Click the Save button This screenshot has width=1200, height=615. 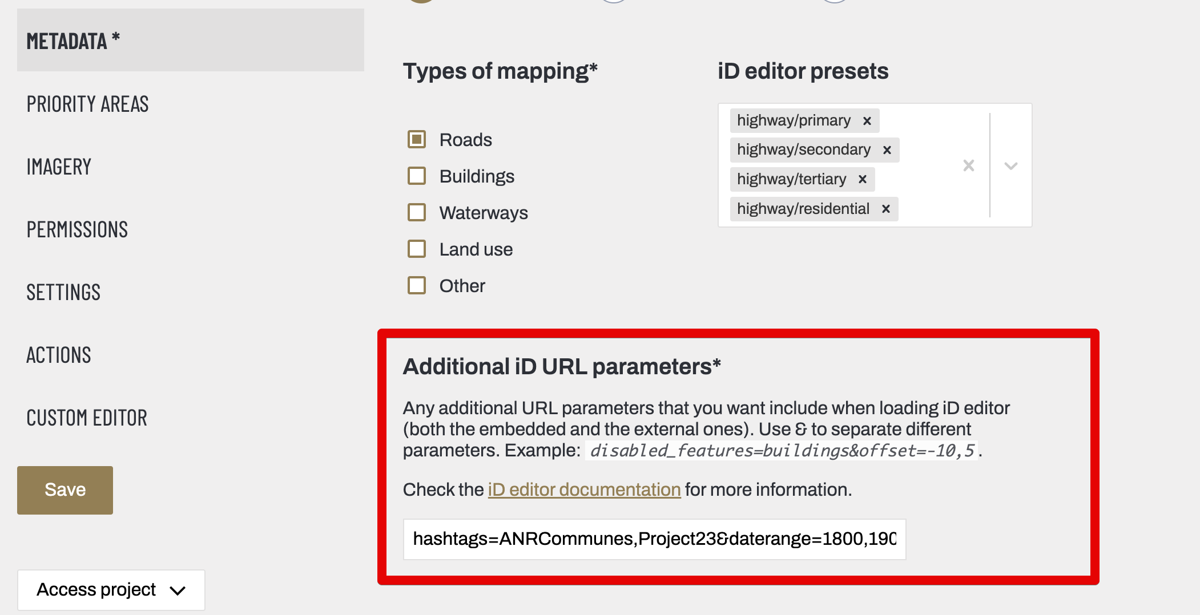tap(65, 489)
